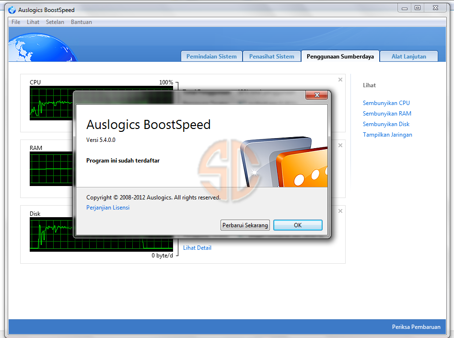Click the 100% CPU scale label
This screenshot has width=454, height=338.
pyautogui.click(x=166, y=82)
